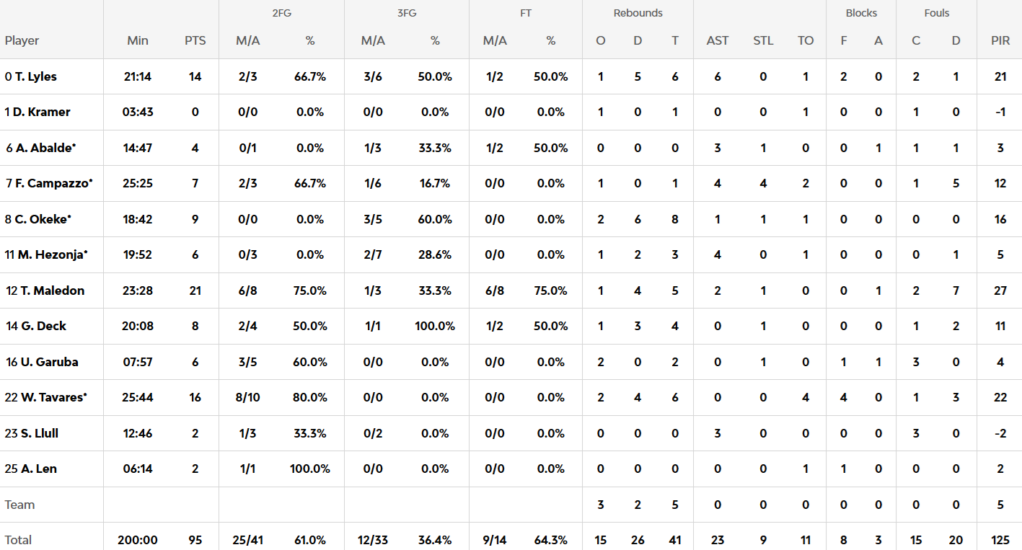Click the Player column header
This screenshot has width=1022, height=550.
(x=22, y=40)
